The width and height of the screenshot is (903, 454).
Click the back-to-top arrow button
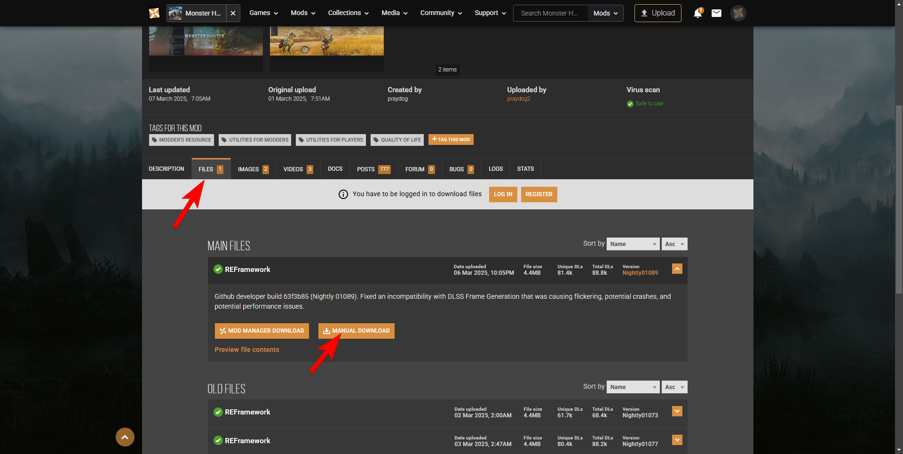[125, 437]
